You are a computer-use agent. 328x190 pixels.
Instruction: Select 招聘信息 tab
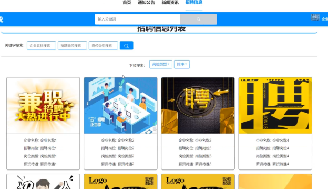pyautogui.click(x=194, y=3)
